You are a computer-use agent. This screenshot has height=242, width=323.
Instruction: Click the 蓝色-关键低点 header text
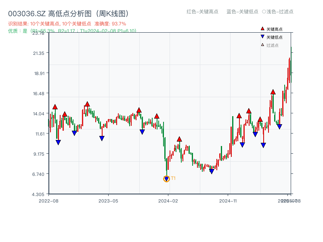coord(242,12)
